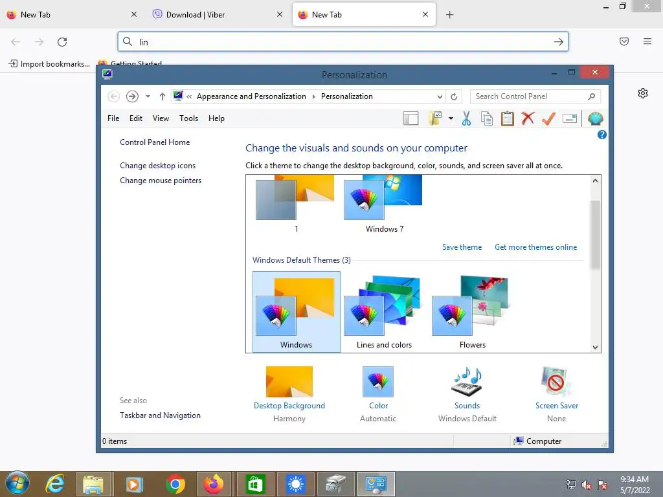The height and width of the screenshot is (497, 663).
Task: Open Google Chrome from taskbar
Action: (175, 484)
